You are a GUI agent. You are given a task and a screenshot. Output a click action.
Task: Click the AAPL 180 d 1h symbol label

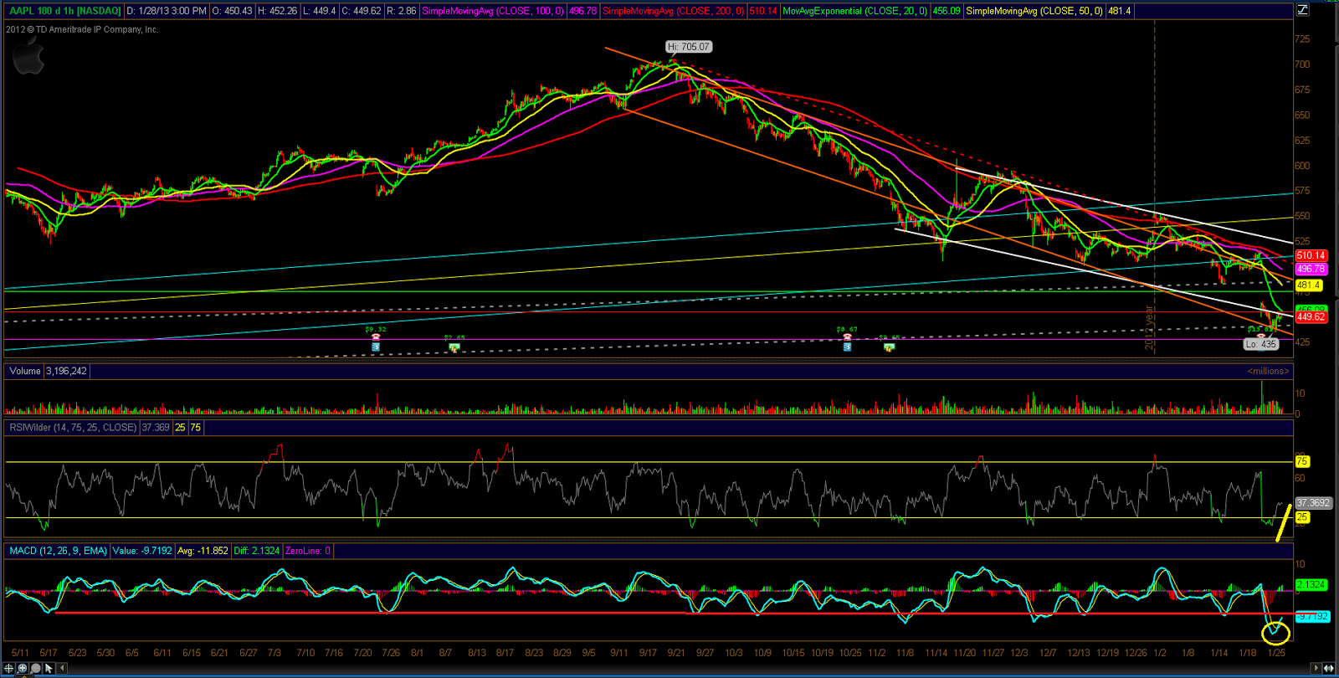point(64,11)
